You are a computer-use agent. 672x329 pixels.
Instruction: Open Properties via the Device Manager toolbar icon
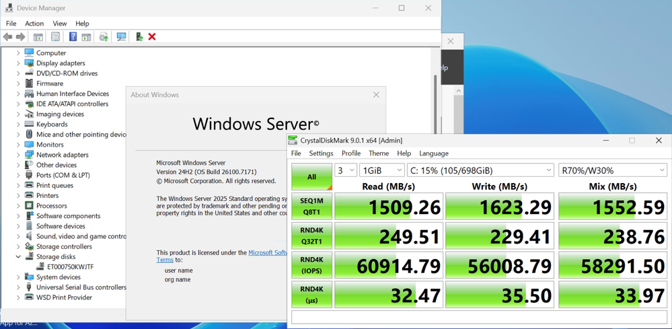tap(55, 37)
